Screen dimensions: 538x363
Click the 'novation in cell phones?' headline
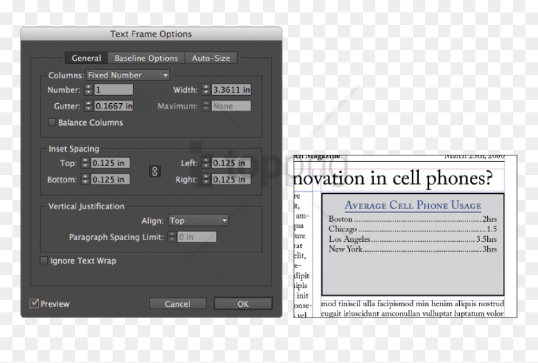pos(393,179)
